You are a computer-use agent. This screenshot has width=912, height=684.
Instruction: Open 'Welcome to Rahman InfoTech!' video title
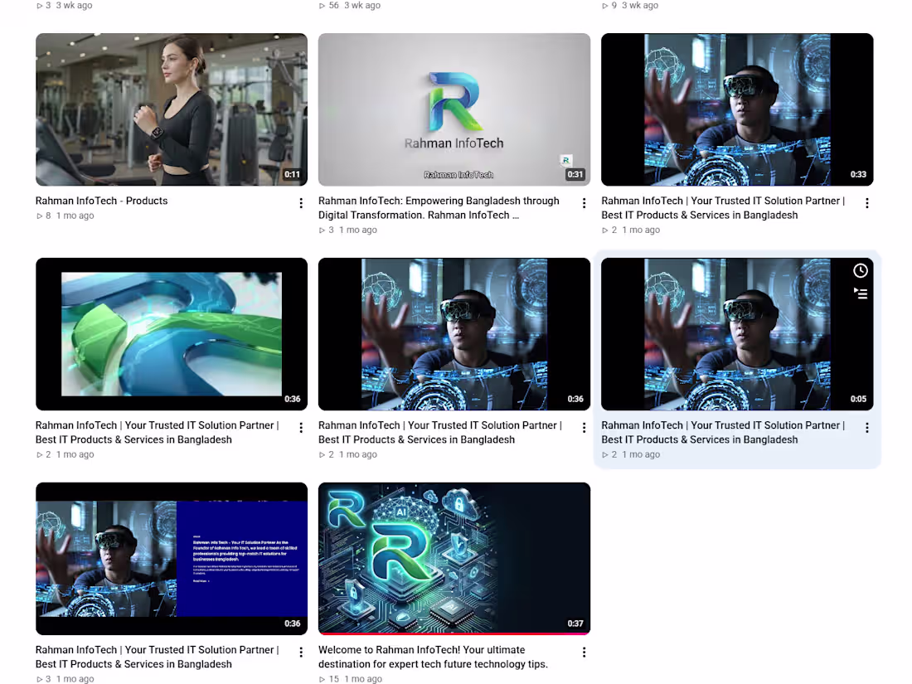click(433, 657)
